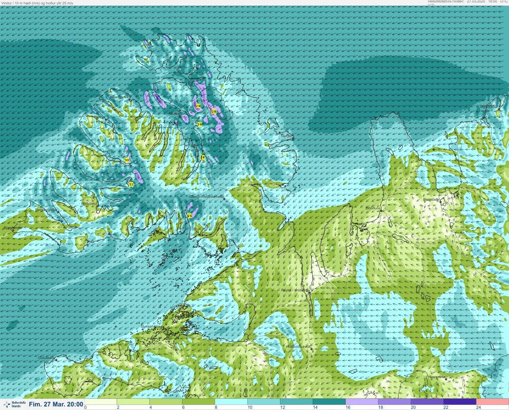Screen dimensions: 509x410
Task: Click the Veðurstofa Íslands logo
Action: click(x=14, y=404)
